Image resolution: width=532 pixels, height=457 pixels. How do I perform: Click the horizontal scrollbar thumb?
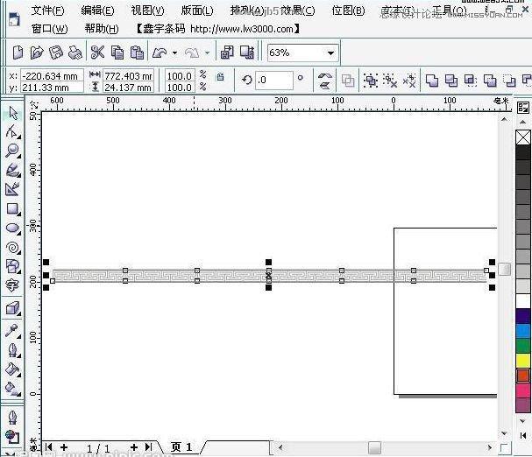tap(374, 447)
